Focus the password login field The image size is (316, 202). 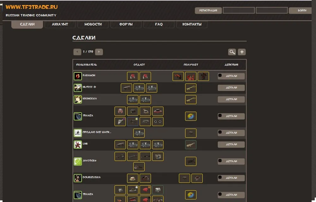coord(272,10)
